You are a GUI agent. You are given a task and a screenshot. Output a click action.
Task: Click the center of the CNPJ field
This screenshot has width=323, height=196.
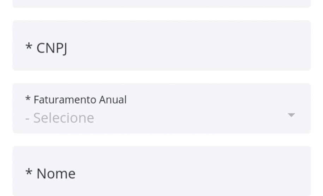(162, 46)
